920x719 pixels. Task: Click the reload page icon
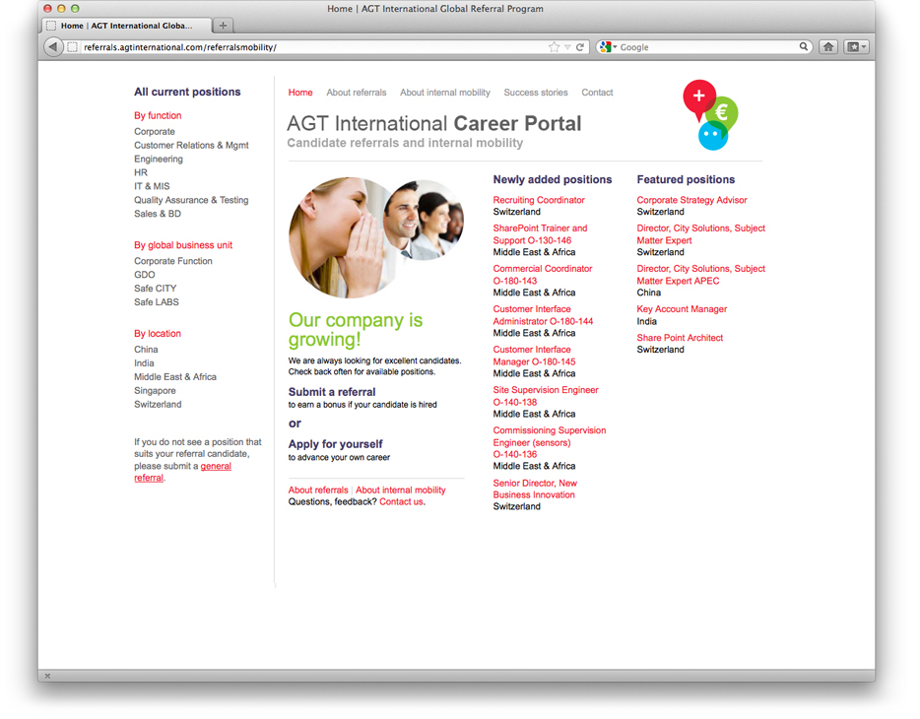580,47
